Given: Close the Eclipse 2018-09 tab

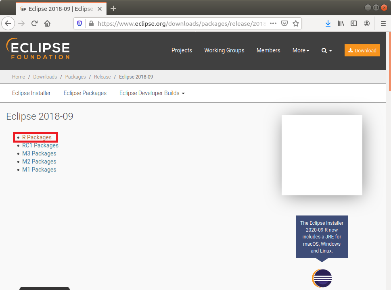Looking at the screenshot, I should 100,9.
